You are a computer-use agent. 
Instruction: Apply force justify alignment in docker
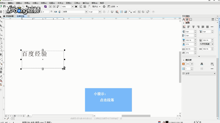click(207, 27)
